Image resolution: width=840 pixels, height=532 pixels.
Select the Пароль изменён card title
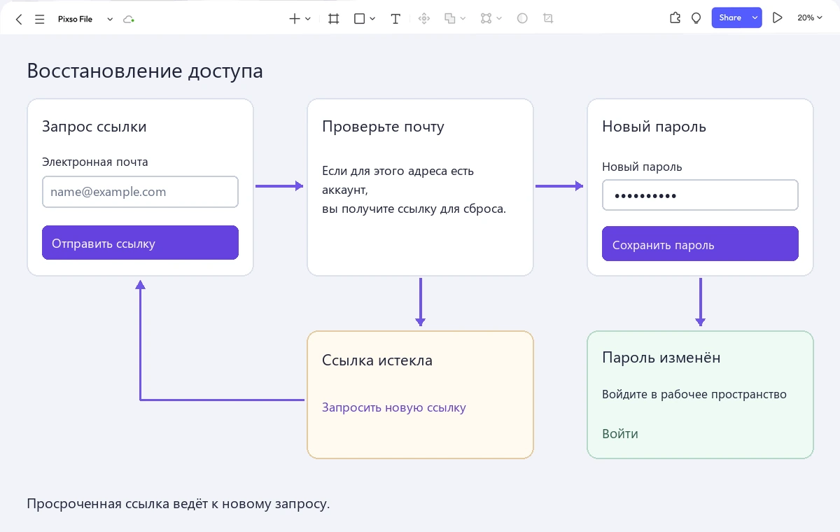tap(661, 358)
